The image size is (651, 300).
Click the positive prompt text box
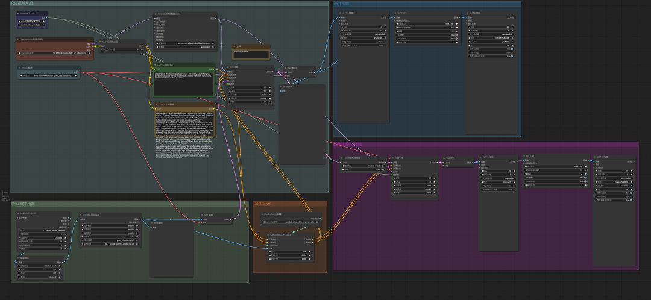[184, 84]
